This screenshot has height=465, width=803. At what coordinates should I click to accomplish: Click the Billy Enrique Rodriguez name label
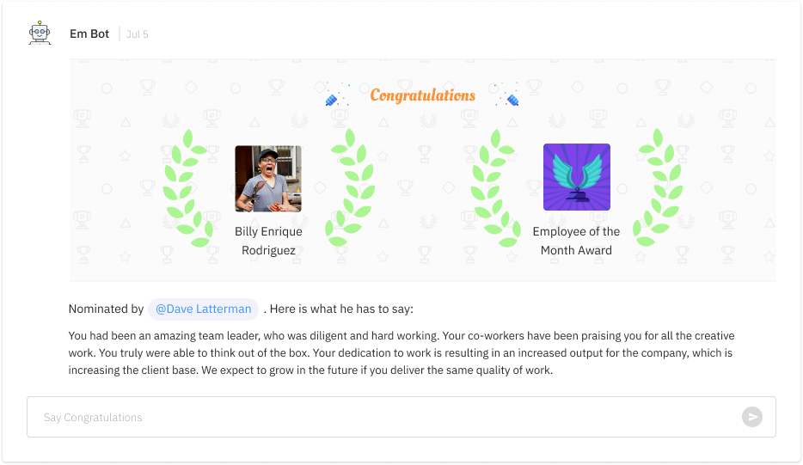[268, 241]
